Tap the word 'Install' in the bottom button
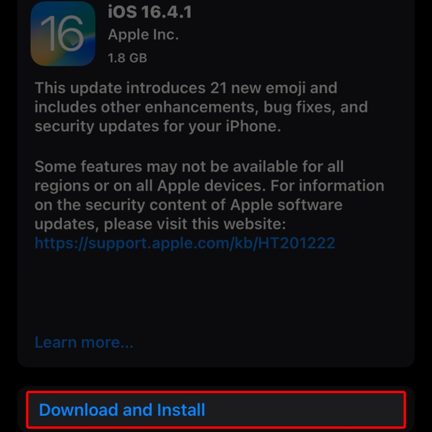 point(181,410)
